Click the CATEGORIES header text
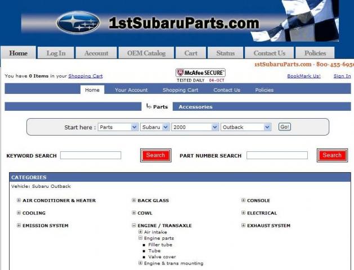The image size is (354, 270). point(29,177)
